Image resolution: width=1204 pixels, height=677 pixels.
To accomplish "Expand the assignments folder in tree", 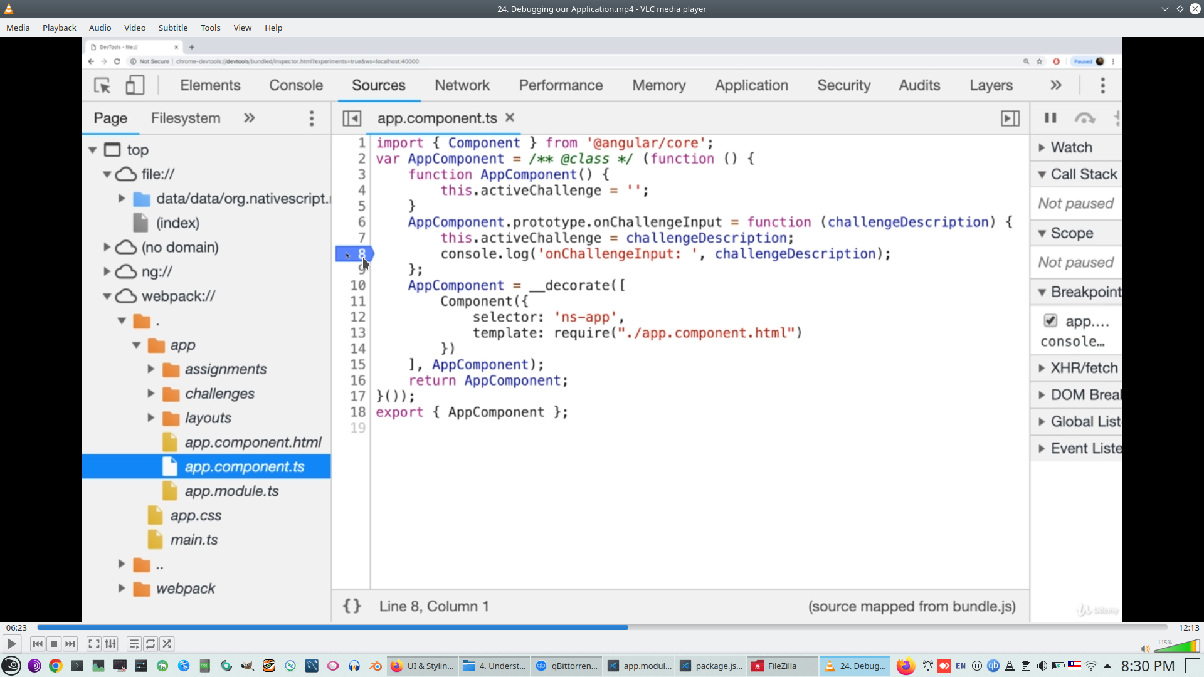I will 151,369.
